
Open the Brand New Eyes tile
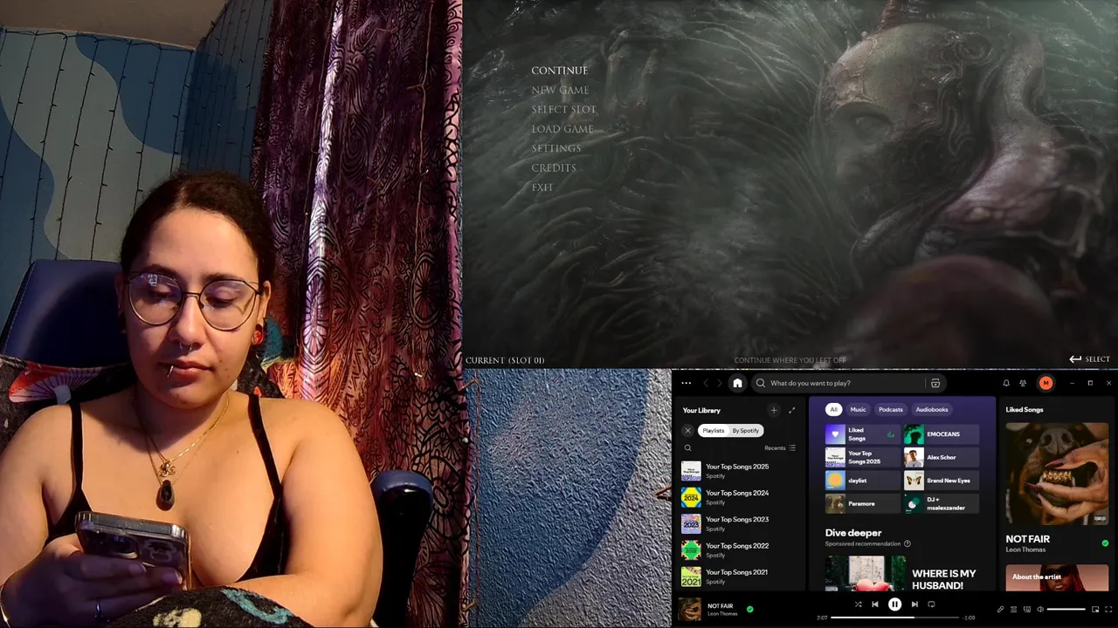(x=941, y=481)
